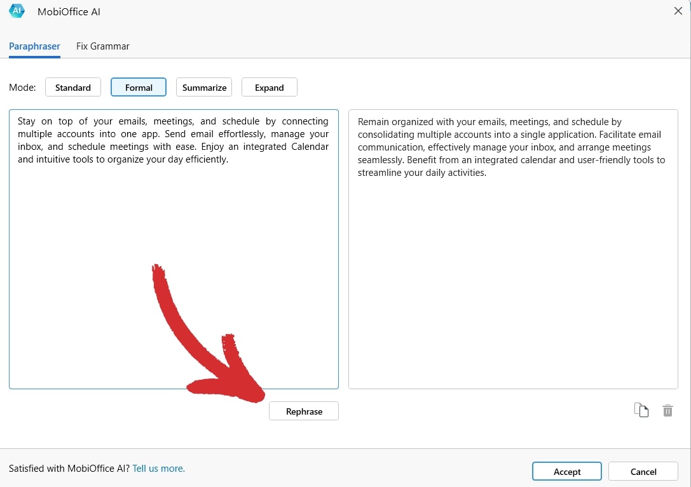The image size is (691, 487).
Task: Dismiss the dialog with the X button
Action: pos(678,11)
